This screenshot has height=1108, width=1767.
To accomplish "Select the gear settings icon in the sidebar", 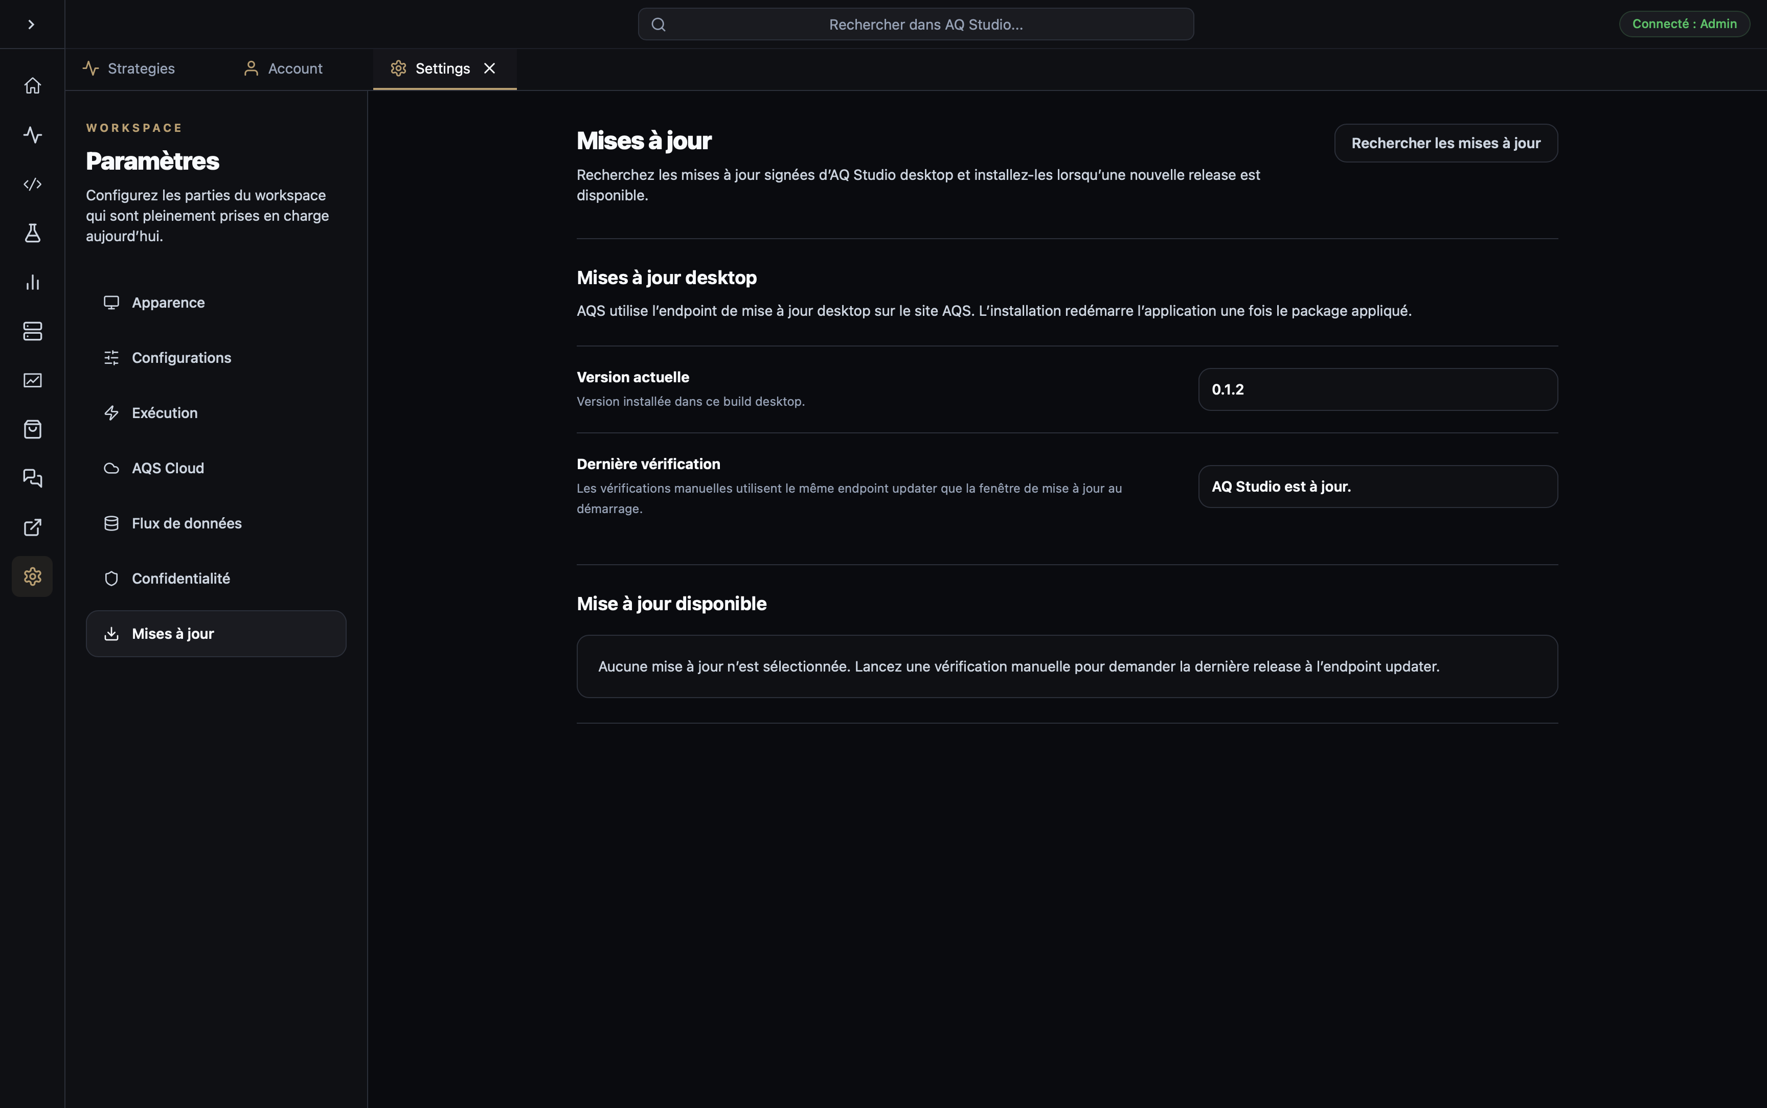I will 32,576.
